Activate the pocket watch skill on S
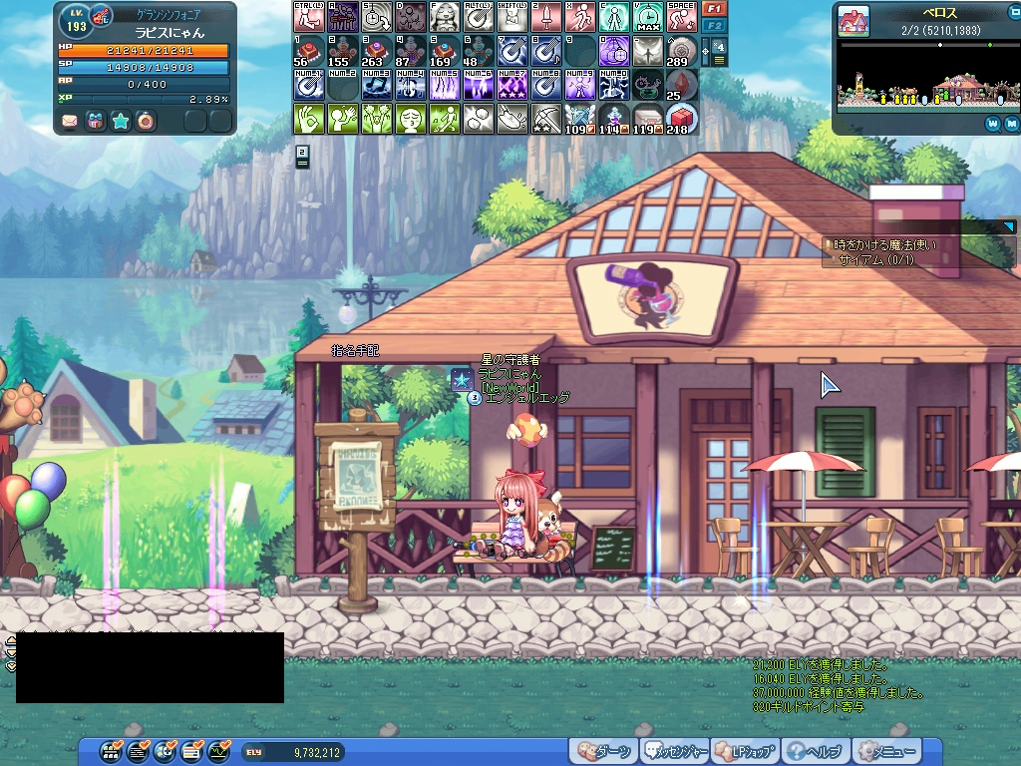Viewport: 1021px width, 766px height. pyautogui.click(x=377, y=18)
